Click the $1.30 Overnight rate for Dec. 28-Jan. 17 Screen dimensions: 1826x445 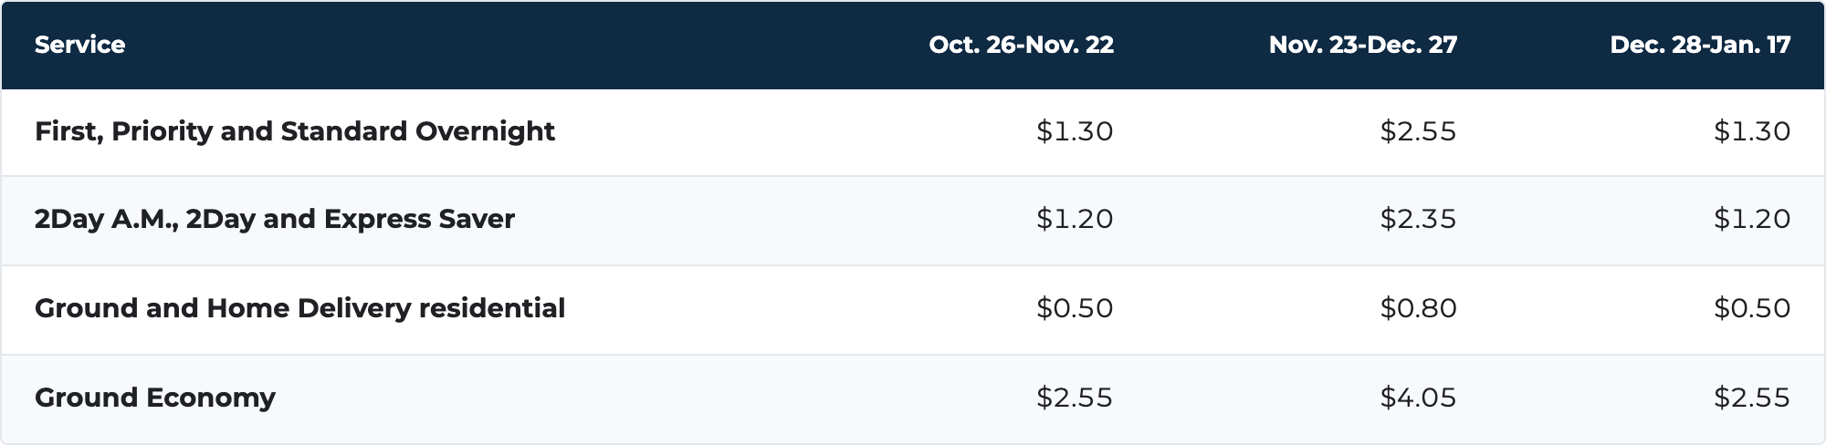click(x=1752, y=132)
